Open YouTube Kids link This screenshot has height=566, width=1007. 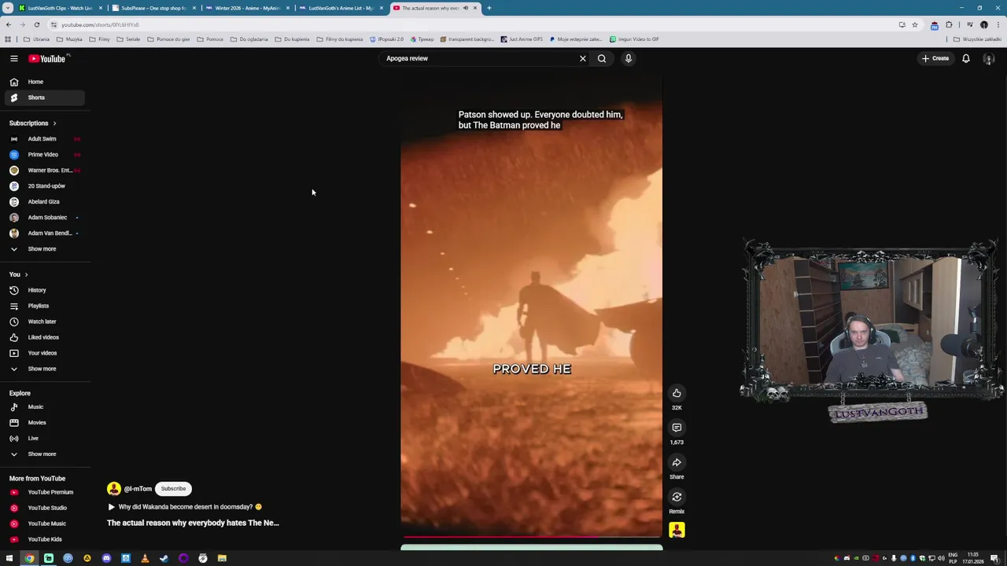(43, 539)
